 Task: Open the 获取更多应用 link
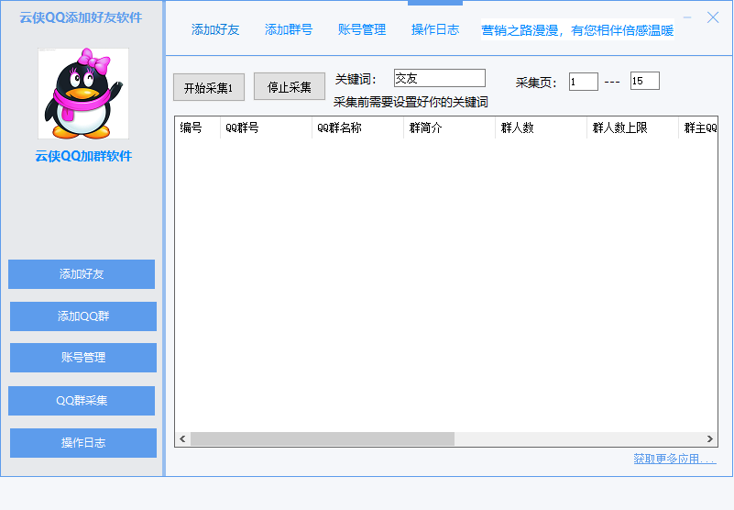pos(674,459)
